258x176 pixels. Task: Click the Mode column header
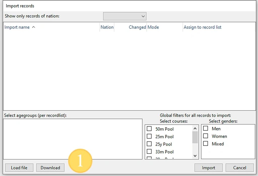[x=153, y=27]
